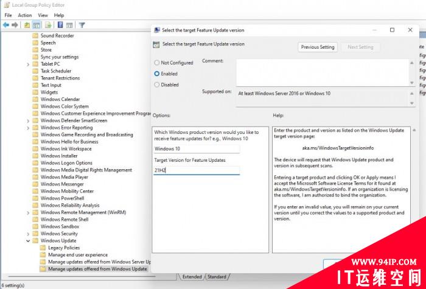Expand the Windows Defender SmartScreen node

tap(28, 121)
